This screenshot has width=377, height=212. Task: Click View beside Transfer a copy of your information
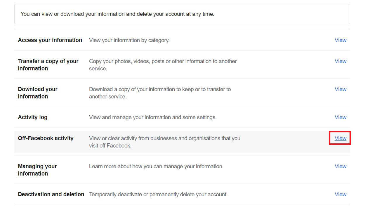[340, 61]
